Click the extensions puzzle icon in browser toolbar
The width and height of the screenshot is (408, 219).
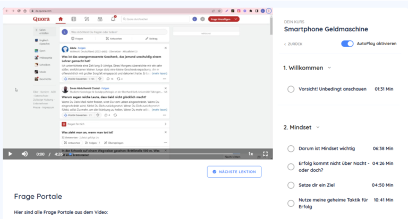pos(251,11)
